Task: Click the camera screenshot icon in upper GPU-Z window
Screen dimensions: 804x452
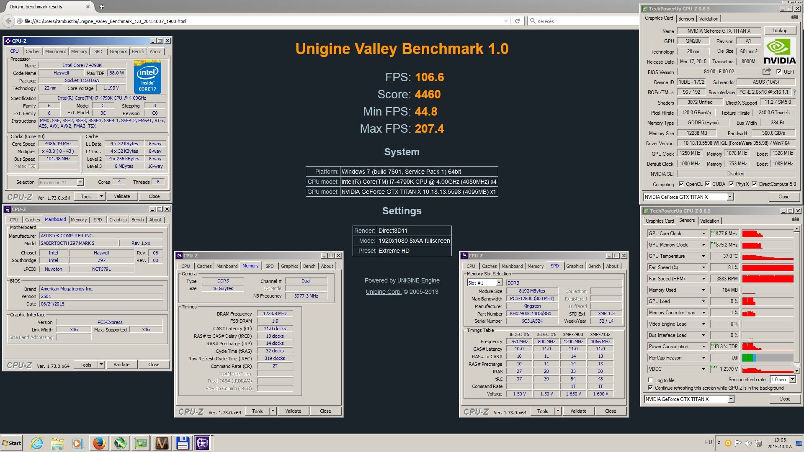Action: point(794,18)
